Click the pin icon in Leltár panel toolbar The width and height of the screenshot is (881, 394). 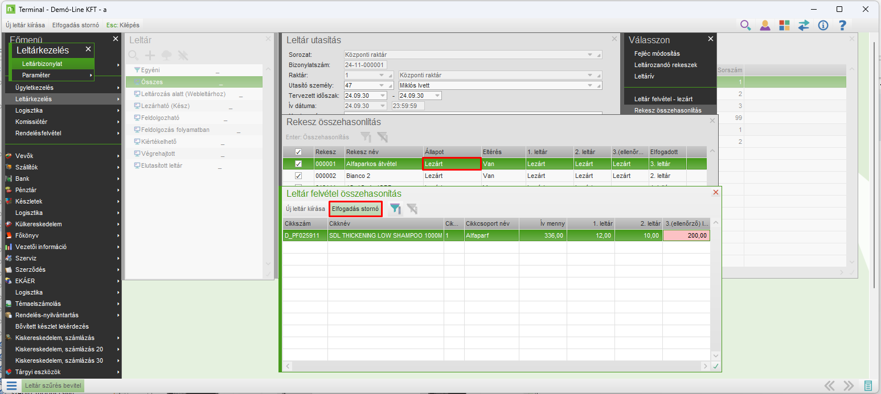pos(183,55)
